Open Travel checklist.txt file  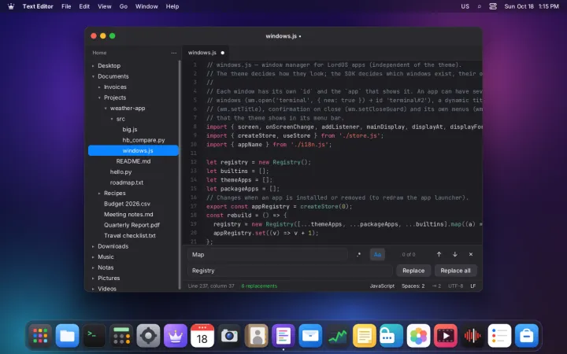[133, 235]
